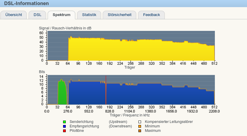Screen dimensions: 247x136
Task: Click the blue Empfangsrichtung legend swatch
Action: pos(64,126)
